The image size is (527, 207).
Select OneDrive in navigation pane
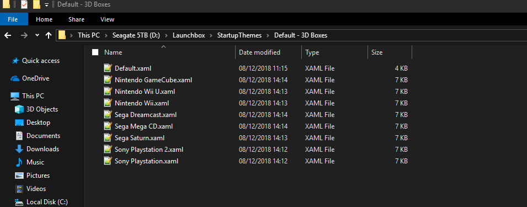pos(36,78)
